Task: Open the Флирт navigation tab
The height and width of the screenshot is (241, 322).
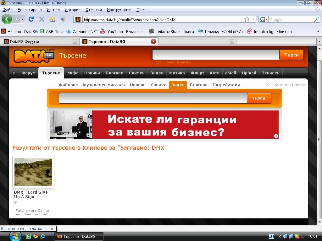Action: coord(197,73)
